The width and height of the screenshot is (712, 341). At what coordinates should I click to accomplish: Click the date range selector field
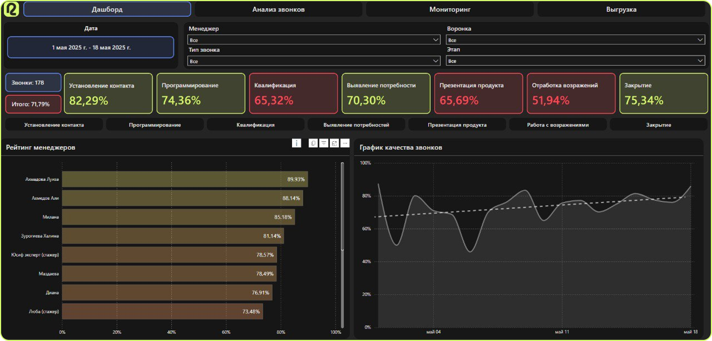[91, 47]
